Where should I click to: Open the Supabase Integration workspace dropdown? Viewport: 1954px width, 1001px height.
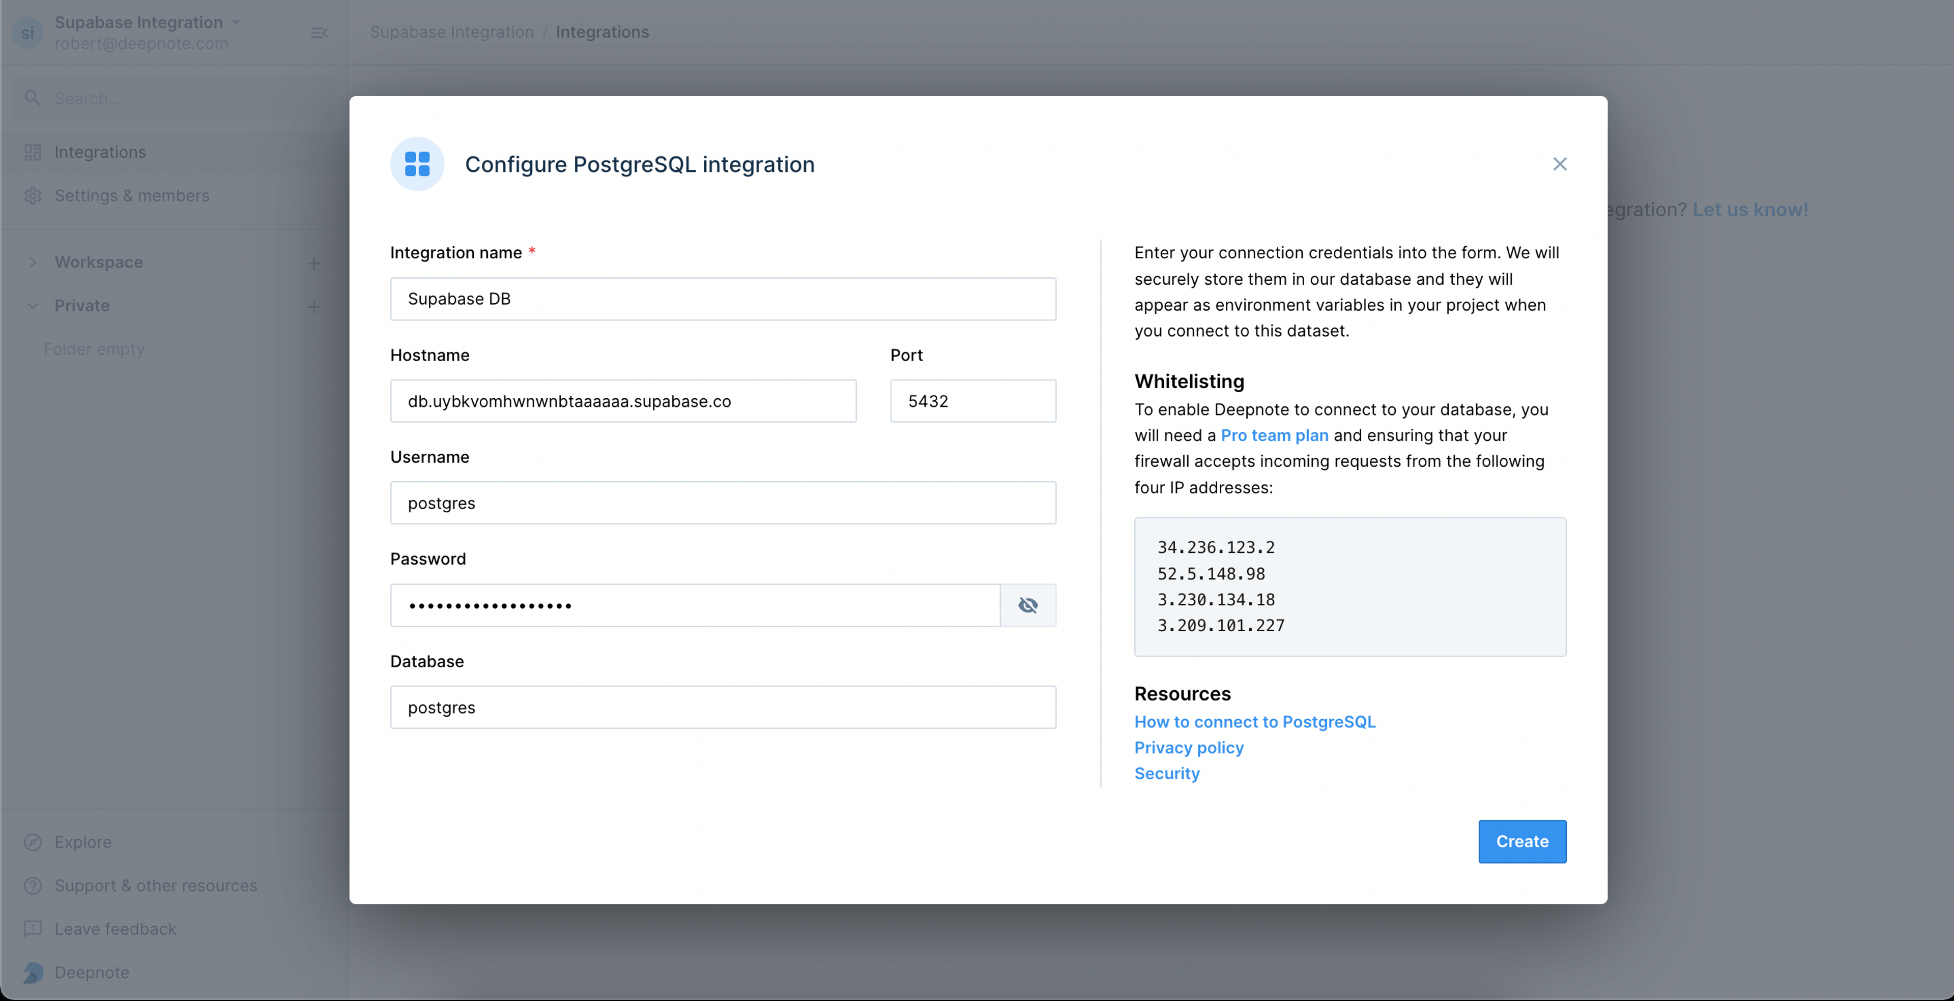click(x=147, y=22)
